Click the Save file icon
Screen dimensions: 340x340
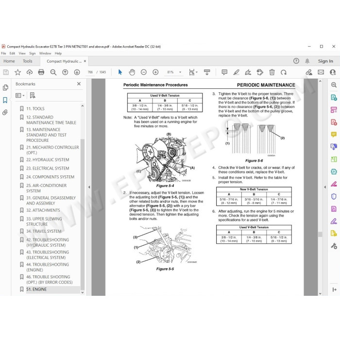coord(6,72)
